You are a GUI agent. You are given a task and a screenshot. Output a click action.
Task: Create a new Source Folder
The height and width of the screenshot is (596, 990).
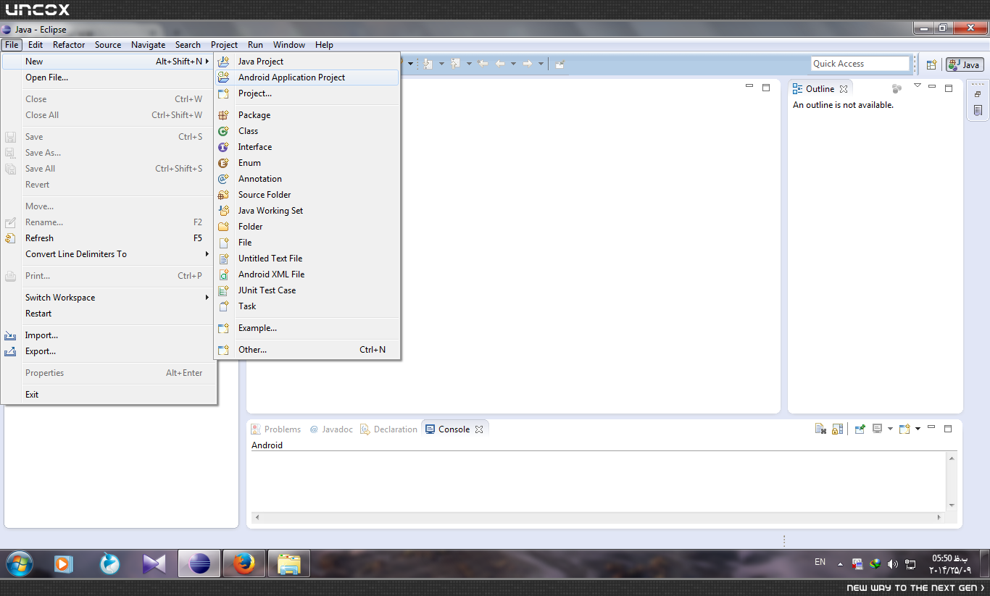307,195
